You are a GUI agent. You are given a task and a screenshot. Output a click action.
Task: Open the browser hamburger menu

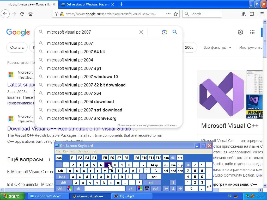coord(262,14)
